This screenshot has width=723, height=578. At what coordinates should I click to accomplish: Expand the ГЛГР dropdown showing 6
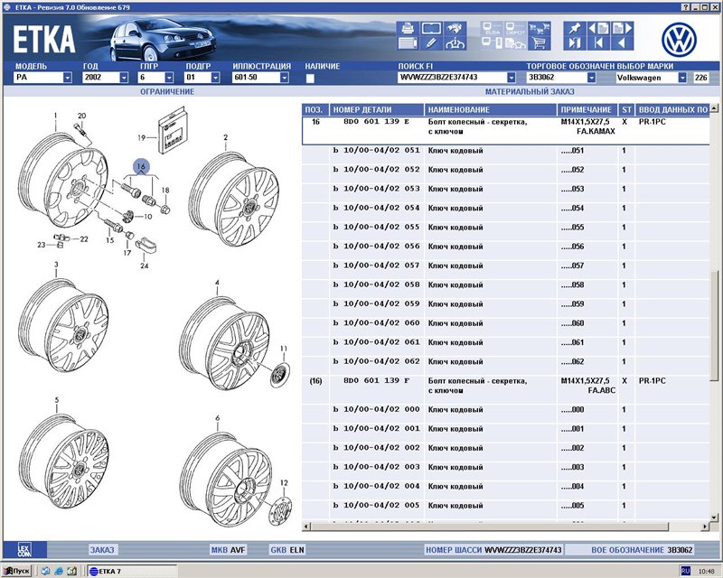click(x=169, y=78)
